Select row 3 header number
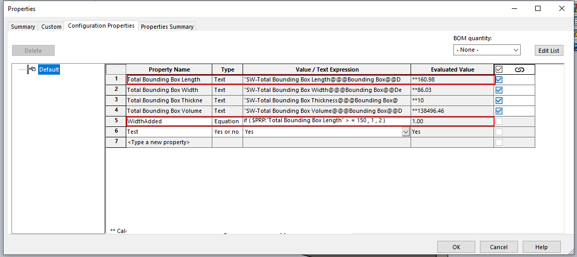Screen dimensions: 577x257 (116, 100)
